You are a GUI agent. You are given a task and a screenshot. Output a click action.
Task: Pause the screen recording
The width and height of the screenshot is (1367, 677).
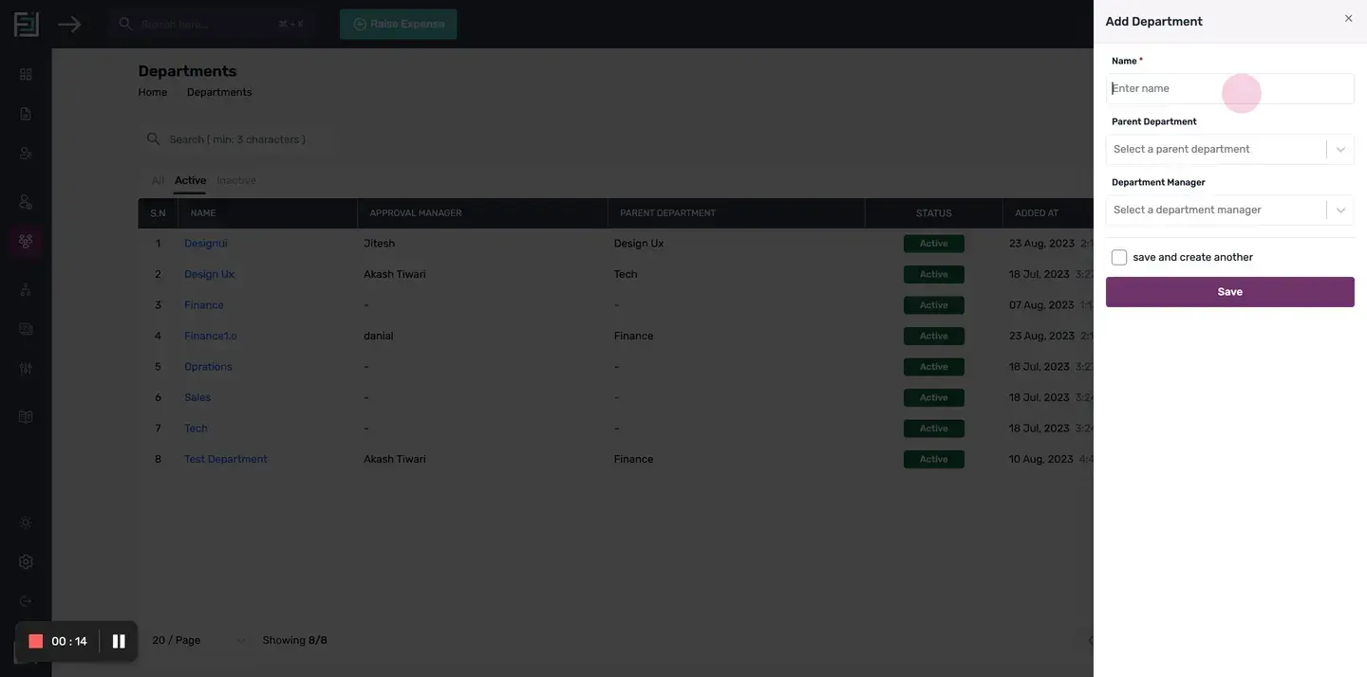(119, 642)
